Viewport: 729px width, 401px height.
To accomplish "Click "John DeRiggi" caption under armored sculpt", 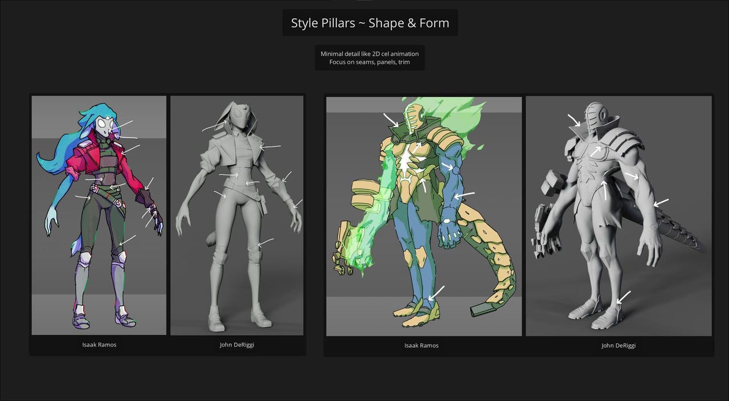I will point(619,345).
